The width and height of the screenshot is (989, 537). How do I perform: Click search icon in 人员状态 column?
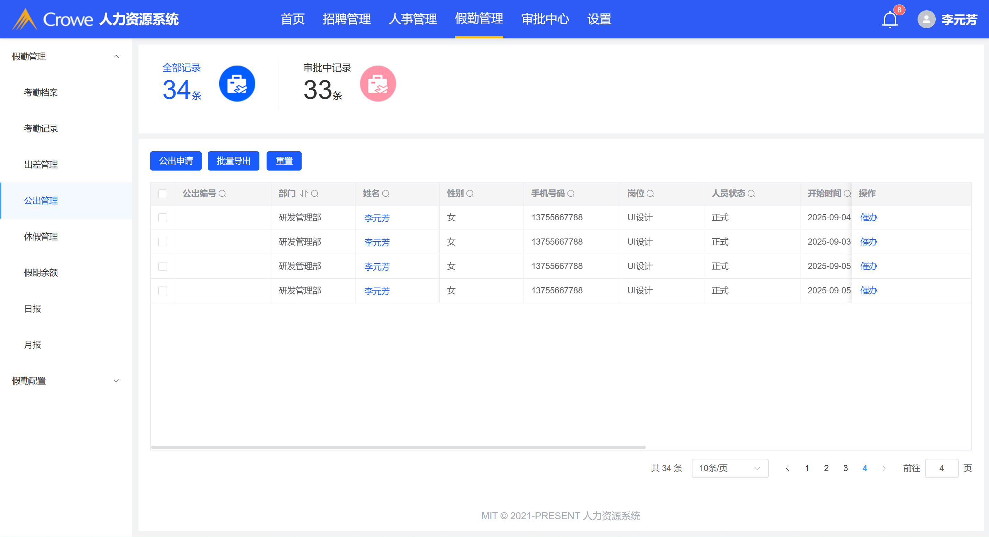click(x=751, y=194)
